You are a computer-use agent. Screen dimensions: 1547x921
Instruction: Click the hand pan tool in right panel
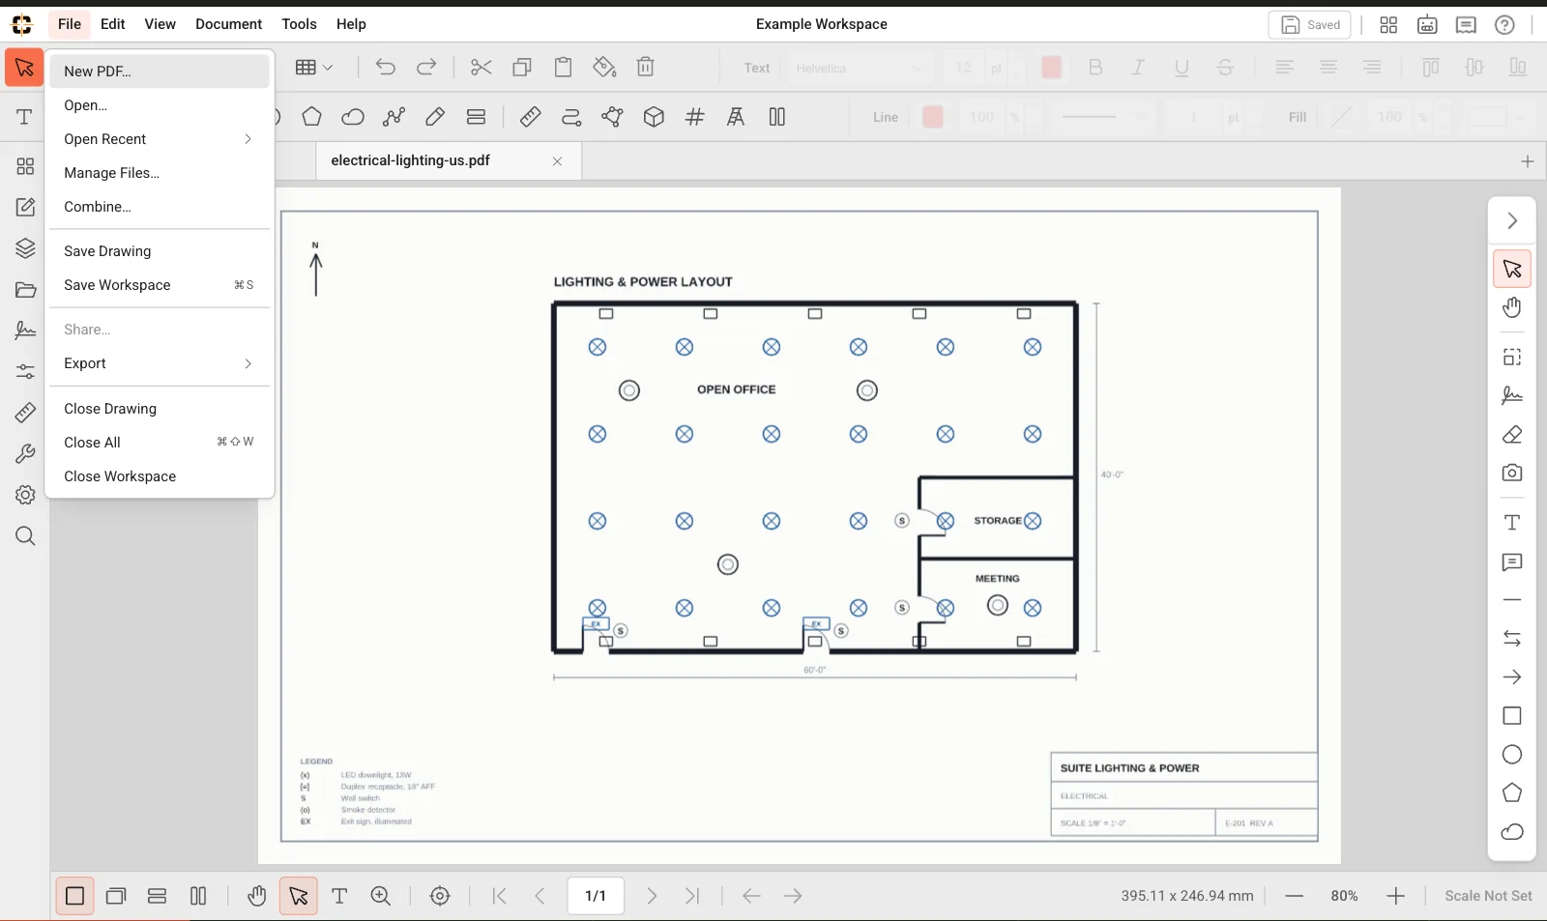tap(1512, 308)
